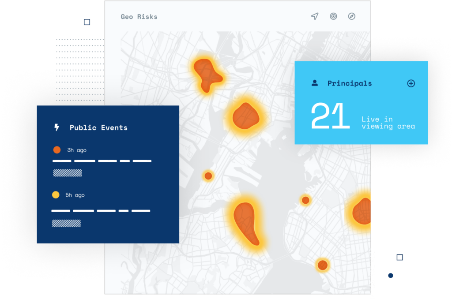Click the plus icon to add a principal

411,83
